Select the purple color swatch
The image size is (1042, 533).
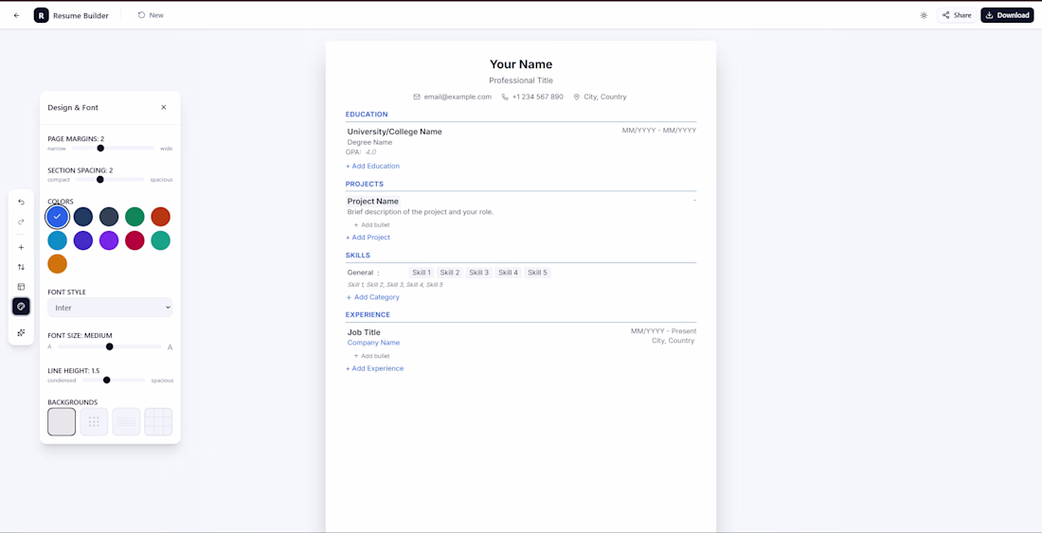109,240
